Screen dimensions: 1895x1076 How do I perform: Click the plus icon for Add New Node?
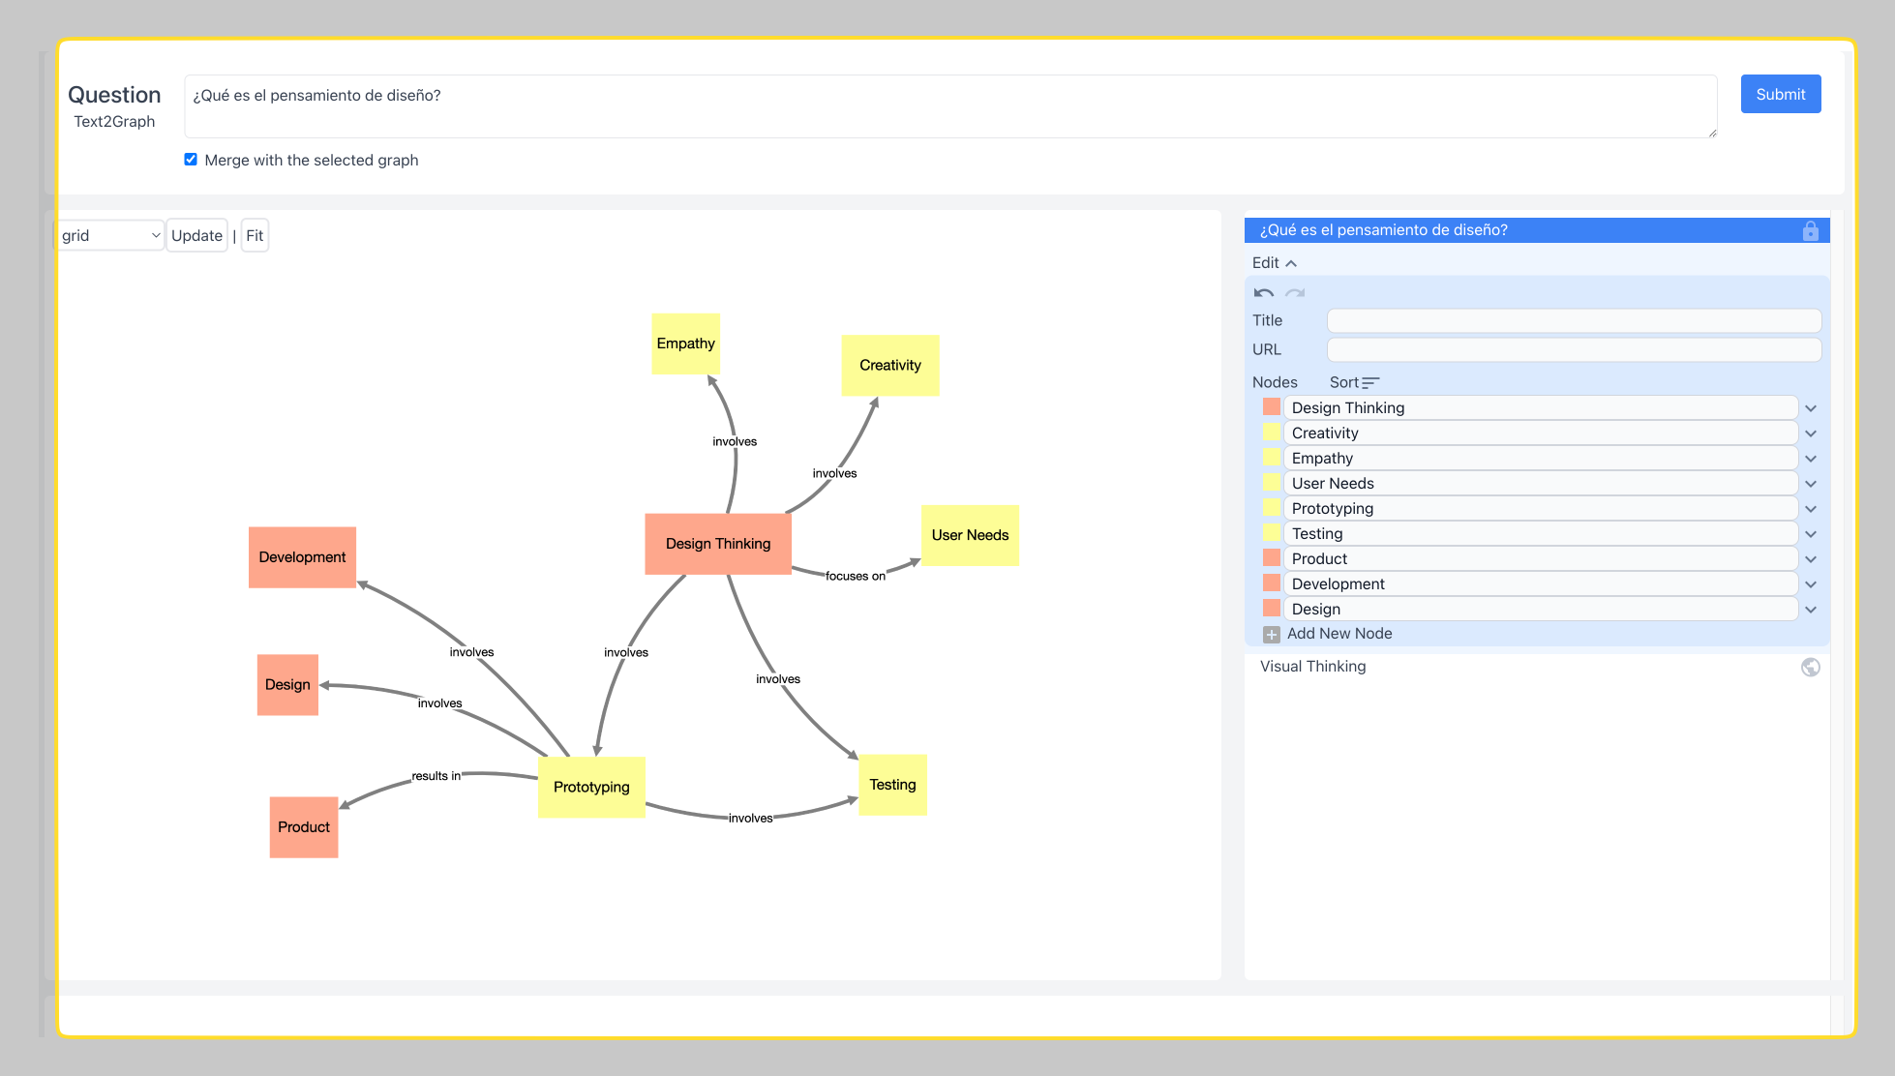pyautogui.click(x=1272, y=635)
